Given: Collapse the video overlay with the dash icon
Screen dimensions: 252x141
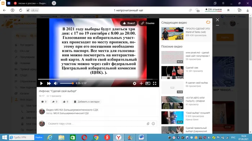Looking at the screenshot, I should pos(217,25).
